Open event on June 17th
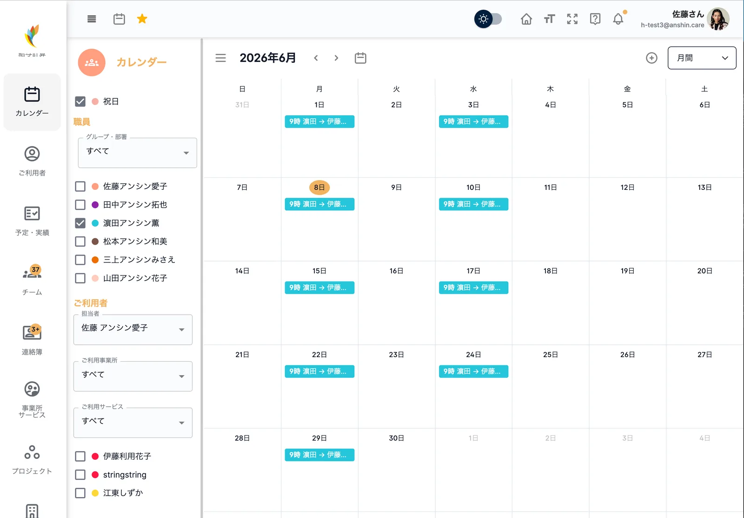This screenshot has height=518, width=744. [473, 288]
